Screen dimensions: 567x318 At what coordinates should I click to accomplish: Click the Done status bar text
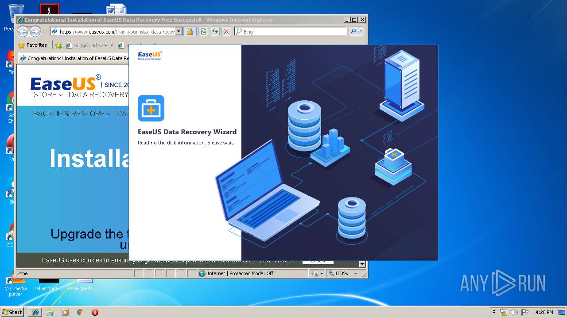pyautogui.click(x=22, y=273)
